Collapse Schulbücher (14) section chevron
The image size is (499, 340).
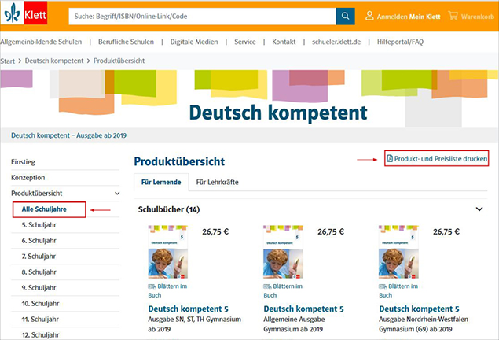(x=479, y=209)
